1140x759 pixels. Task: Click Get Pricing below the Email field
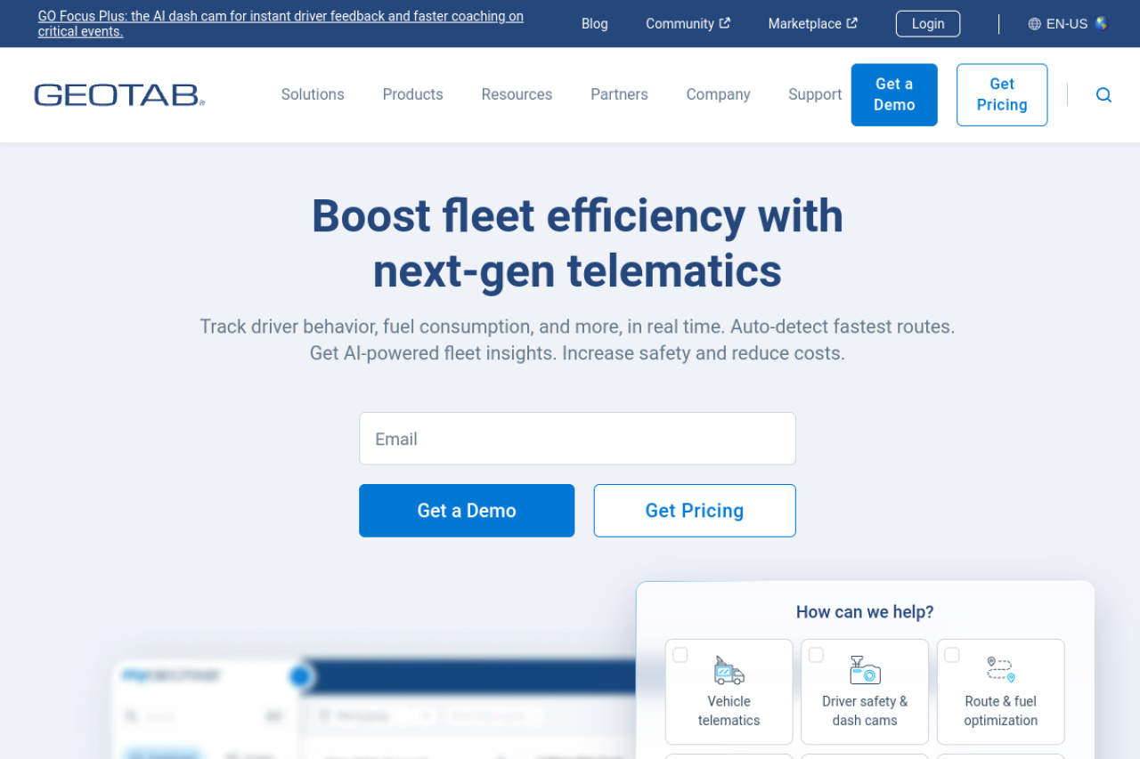(x=695, y=511)
